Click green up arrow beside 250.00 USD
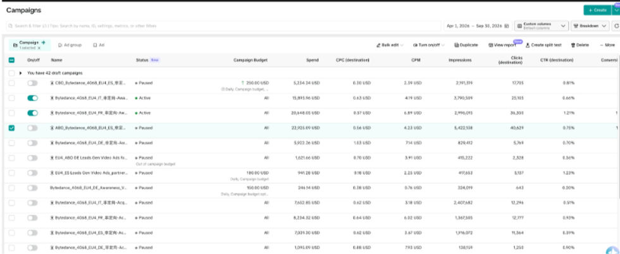620x254 pixels. click(x=242, y=83)
